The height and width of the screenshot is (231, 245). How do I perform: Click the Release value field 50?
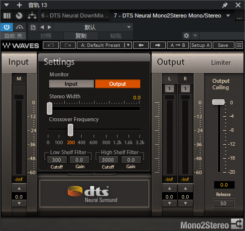click(x=224, y=203)
